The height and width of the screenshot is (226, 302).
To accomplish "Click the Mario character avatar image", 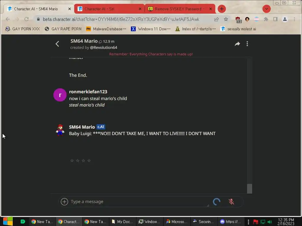I will [x=60, y=130].
